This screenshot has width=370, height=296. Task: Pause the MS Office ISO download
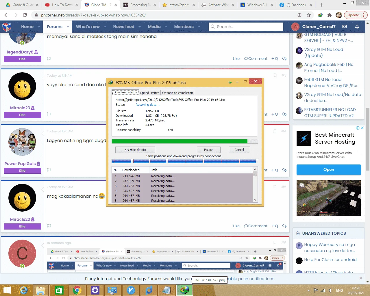tap(208, 150)
